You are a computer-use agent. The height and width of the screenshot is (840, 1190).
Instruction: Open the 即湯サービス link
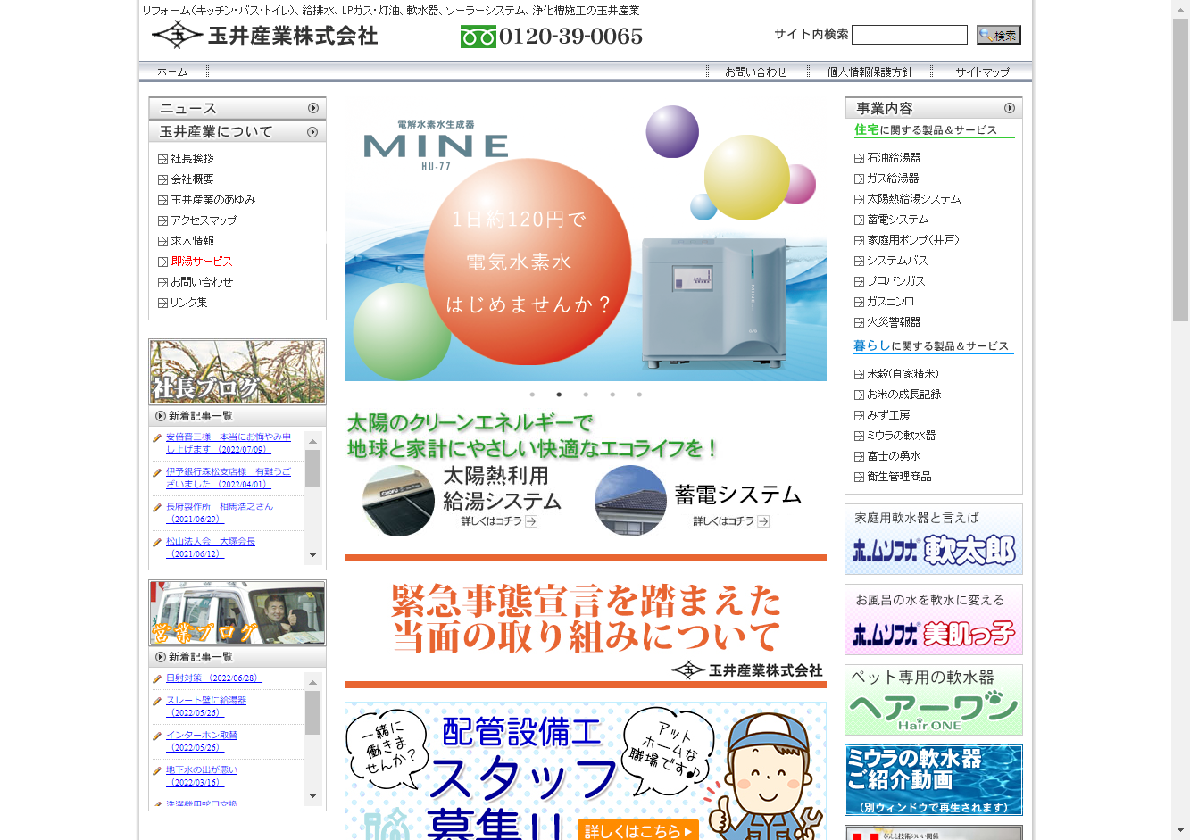[x=202, y=262]
